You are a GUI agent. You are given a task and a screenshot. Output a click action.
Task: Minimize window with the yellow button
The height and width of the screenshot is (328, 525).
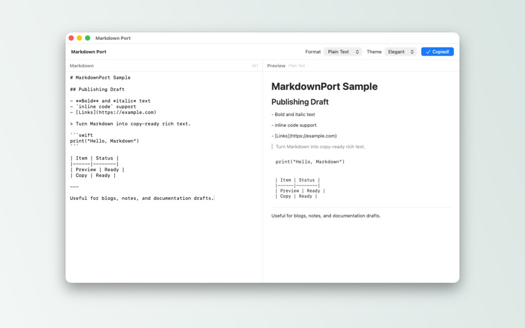click(80, 38)
